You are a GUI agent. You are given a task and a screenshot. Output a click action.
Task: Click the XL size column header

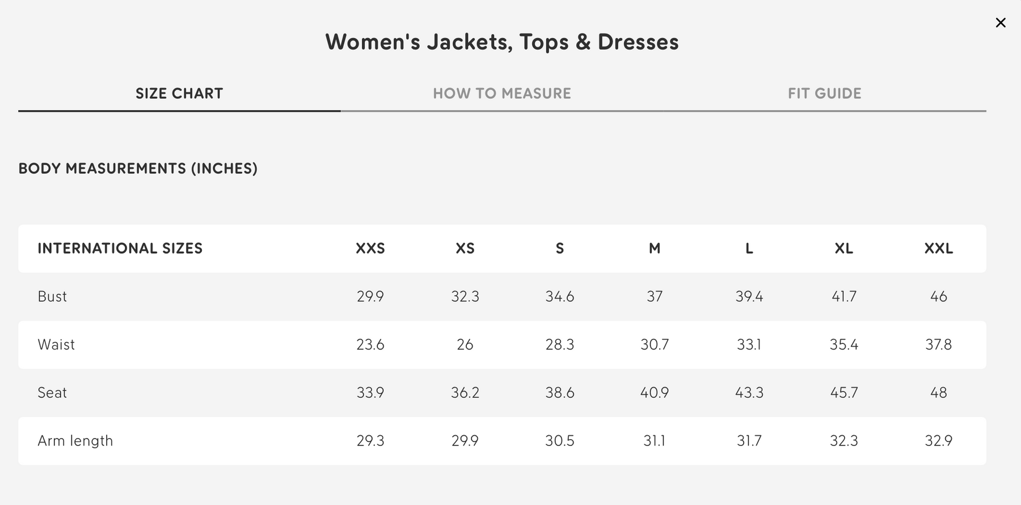click(x=844, y=249)
